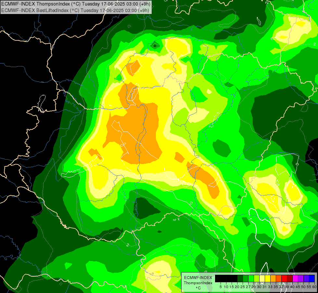
Task: Pick the red 37–39 legend swatch
Action: point(284,278)
